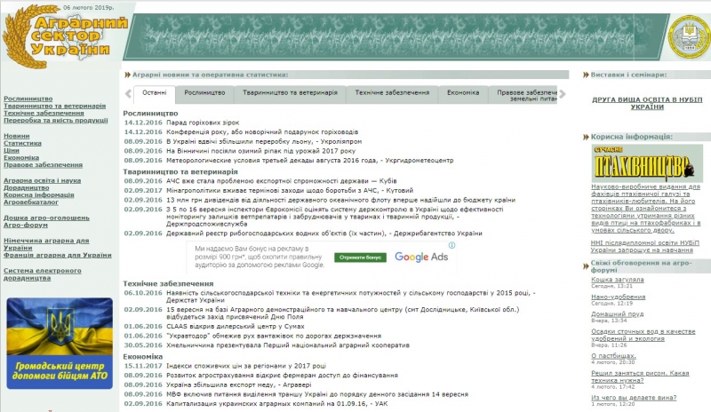Viewport: 711px width, 412px height.
Task: Open the Дорадництво link
Action: click(x=27, y=187)
